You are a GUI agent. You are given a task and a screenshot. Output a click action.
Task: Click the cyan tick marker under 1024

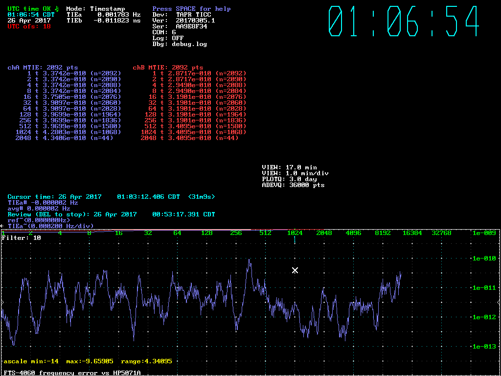coord(295,240)
